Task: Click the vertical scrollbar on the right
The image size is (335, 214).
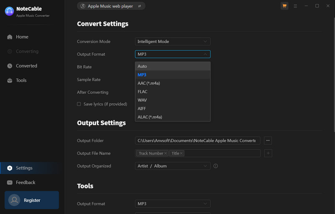Action: click(x=334, y=75)
